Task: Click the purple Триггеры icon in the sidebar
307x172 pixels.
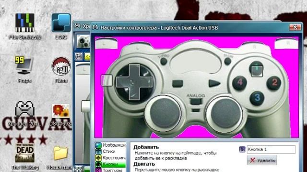Action: [x=98, y=170]
